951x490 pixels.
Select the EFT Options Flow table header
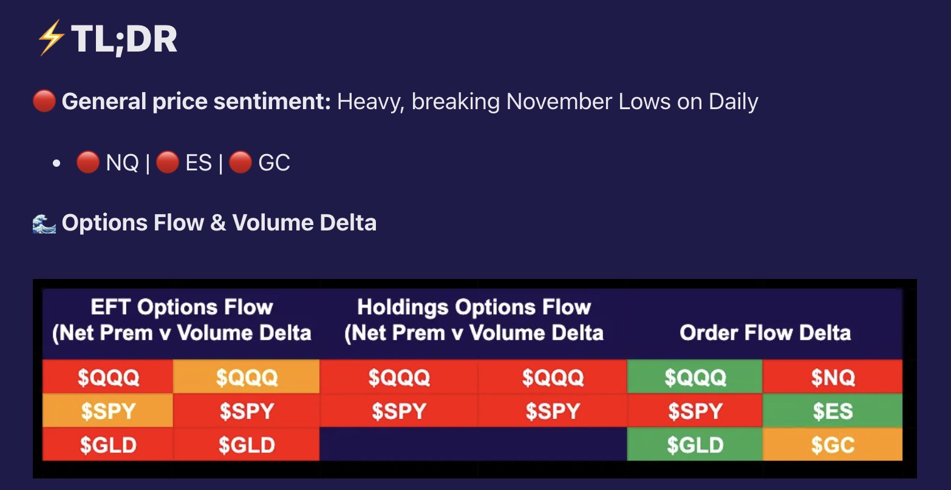click(x=182, y=320)
